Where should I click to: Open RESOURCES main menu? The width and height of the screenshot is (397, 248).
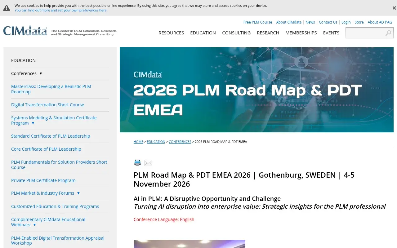pyautogui.click(x=171, y=33)
